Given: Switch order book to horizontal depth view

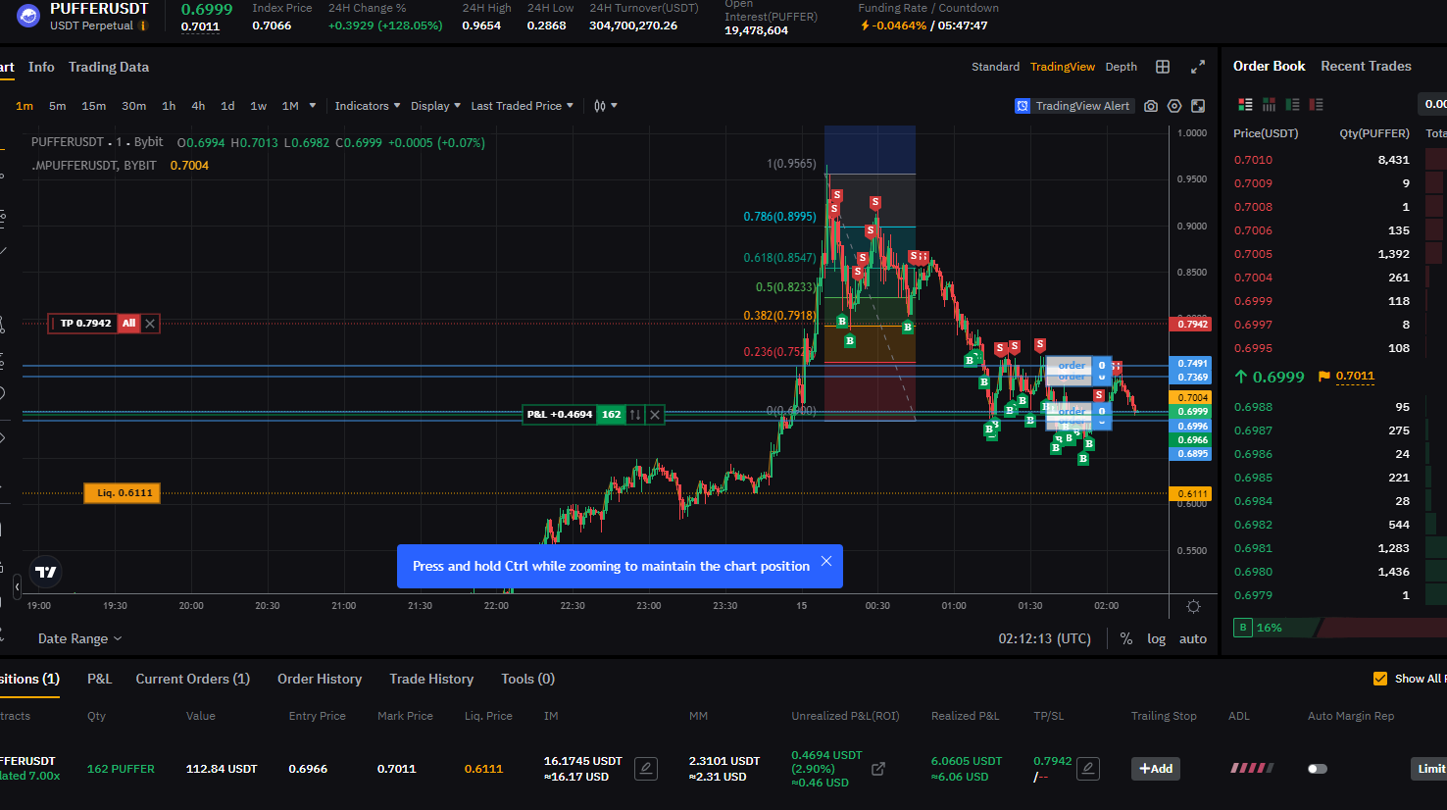Looking at the screenshot, I should 1270,104.
